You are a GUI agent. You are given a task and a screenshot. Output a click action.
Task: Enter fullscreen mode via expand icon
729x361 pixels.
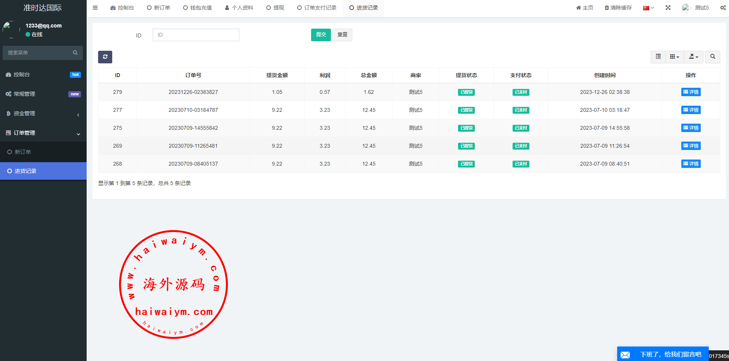(x=668, y=8)
